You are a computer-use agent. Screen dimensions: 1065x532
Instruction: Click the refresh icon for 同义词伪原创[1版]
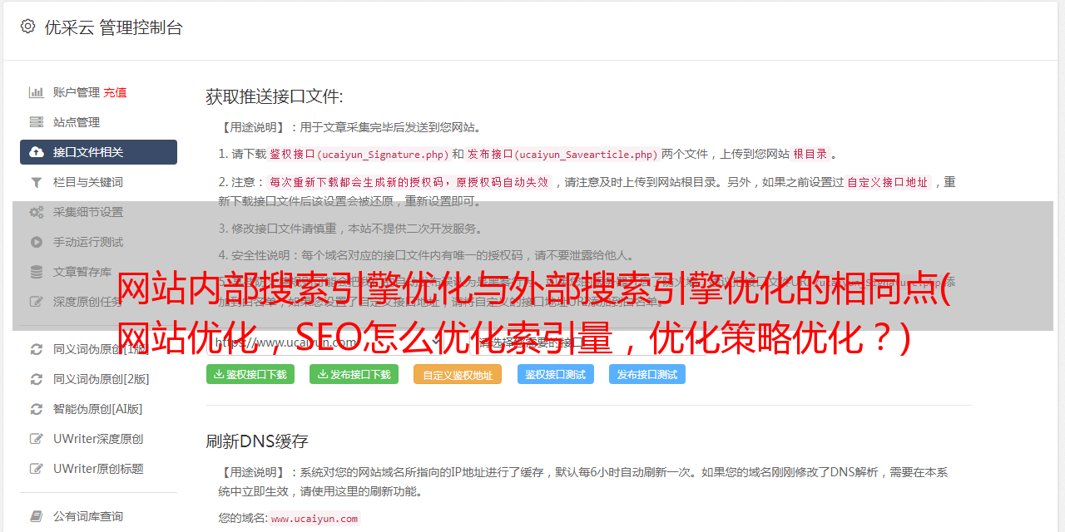tap(37, 349)
